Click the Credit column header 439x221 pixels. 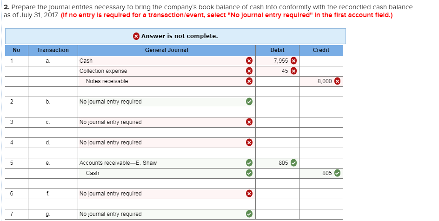(321, 50)
